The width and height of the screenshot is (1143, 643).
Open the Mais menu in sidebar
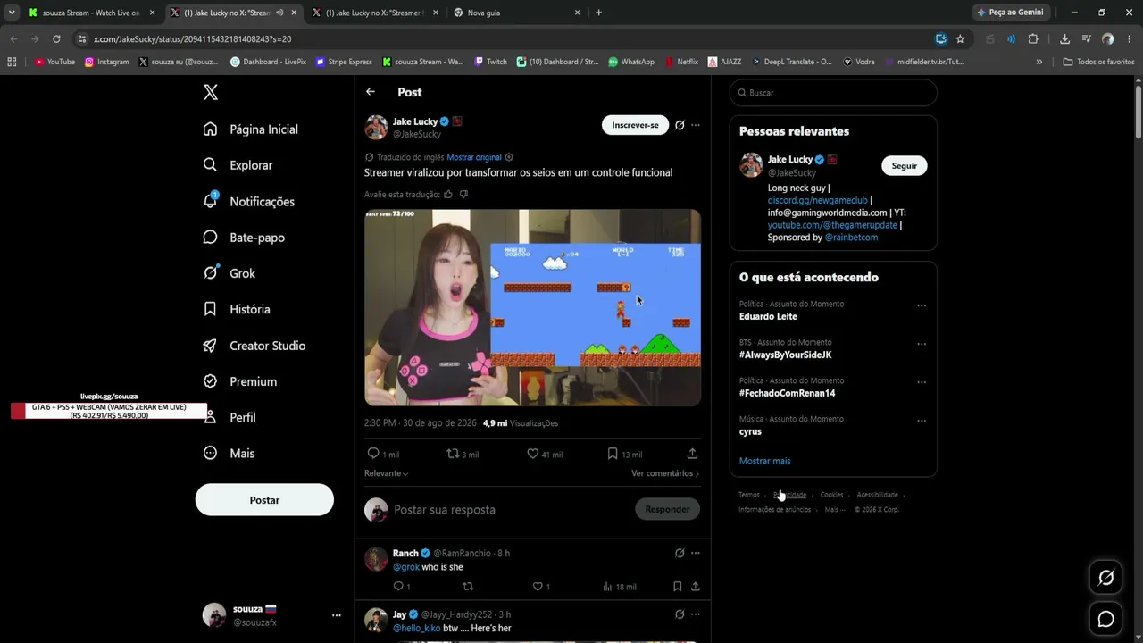click(x=229, y=453)
